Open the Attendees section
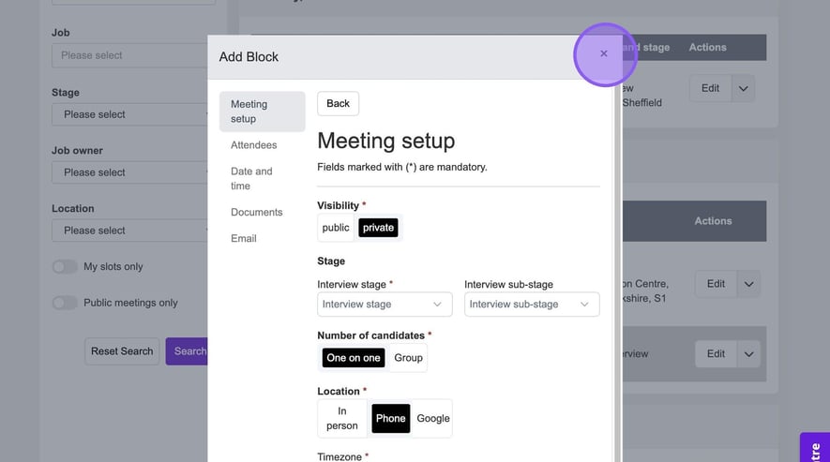Screen dimensions: 830x462 (x=253, y=145)
